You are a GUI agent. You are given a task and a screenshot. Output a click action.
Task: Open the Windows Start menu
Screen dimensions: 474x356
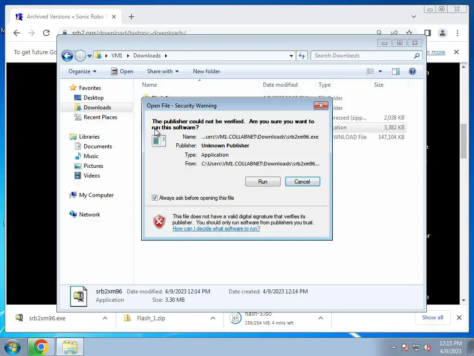point(12,347)
